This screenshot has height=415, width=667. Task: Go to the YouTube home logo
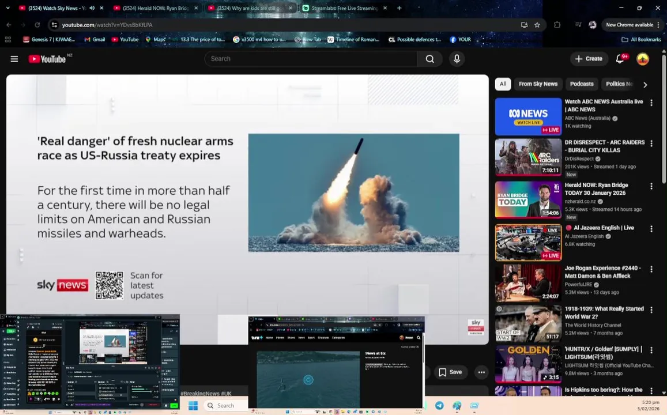point(48,59)
